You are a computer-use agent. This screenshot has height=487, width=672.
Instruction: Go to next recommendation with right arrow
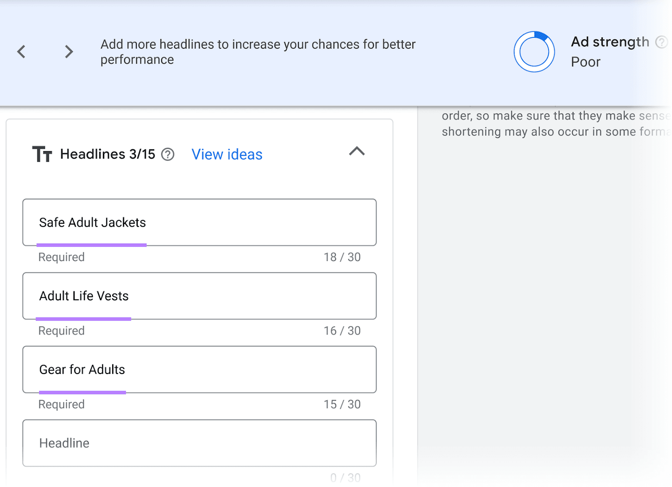[69, 52]
